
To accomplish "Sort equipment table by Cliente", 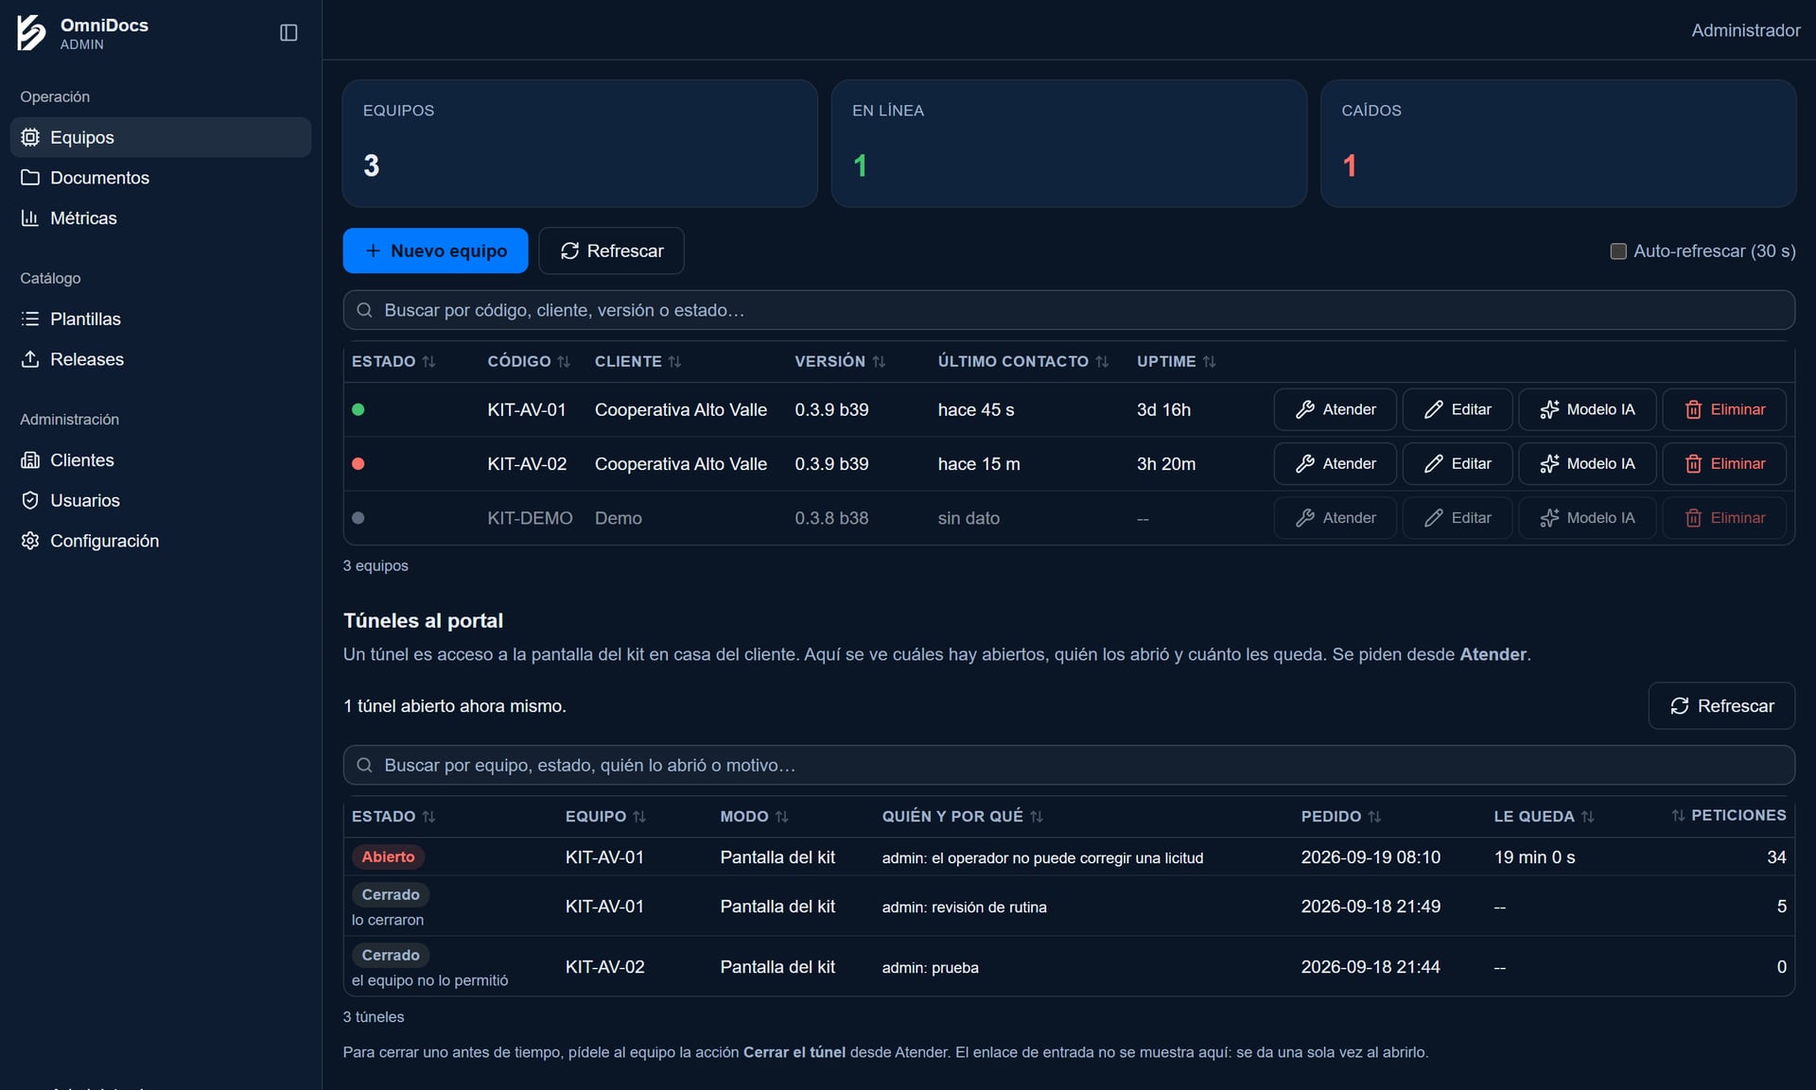I will click(637, 361).
